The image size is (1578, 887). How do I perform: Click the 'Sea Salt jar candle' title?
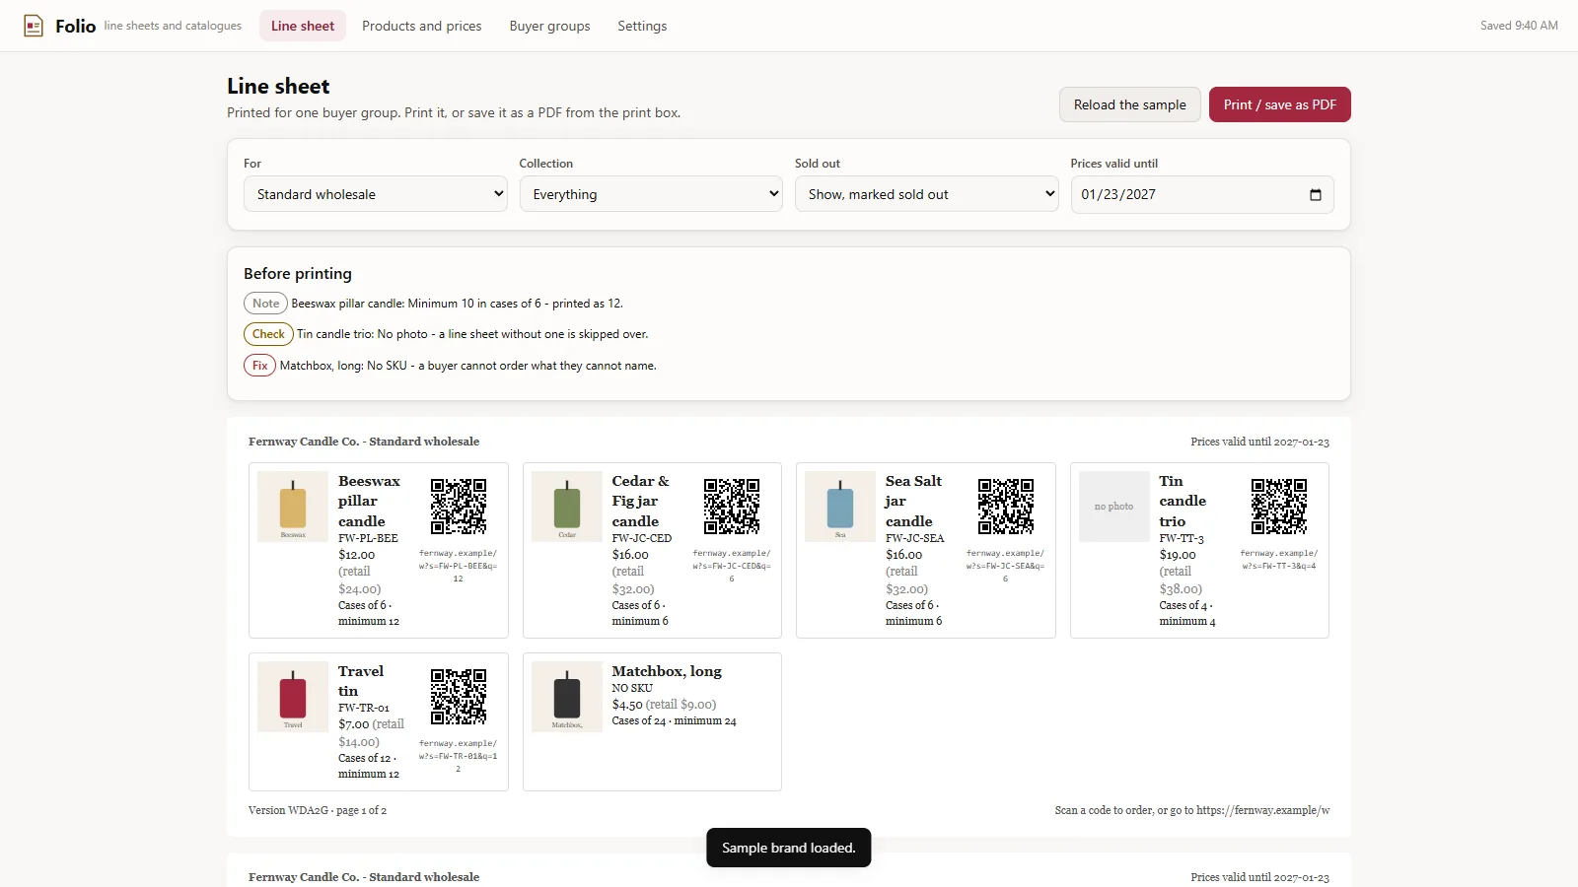913,501
